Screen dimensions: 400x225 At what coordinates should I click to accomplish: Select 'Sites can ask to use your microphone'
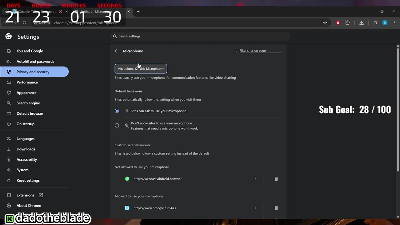117,111
